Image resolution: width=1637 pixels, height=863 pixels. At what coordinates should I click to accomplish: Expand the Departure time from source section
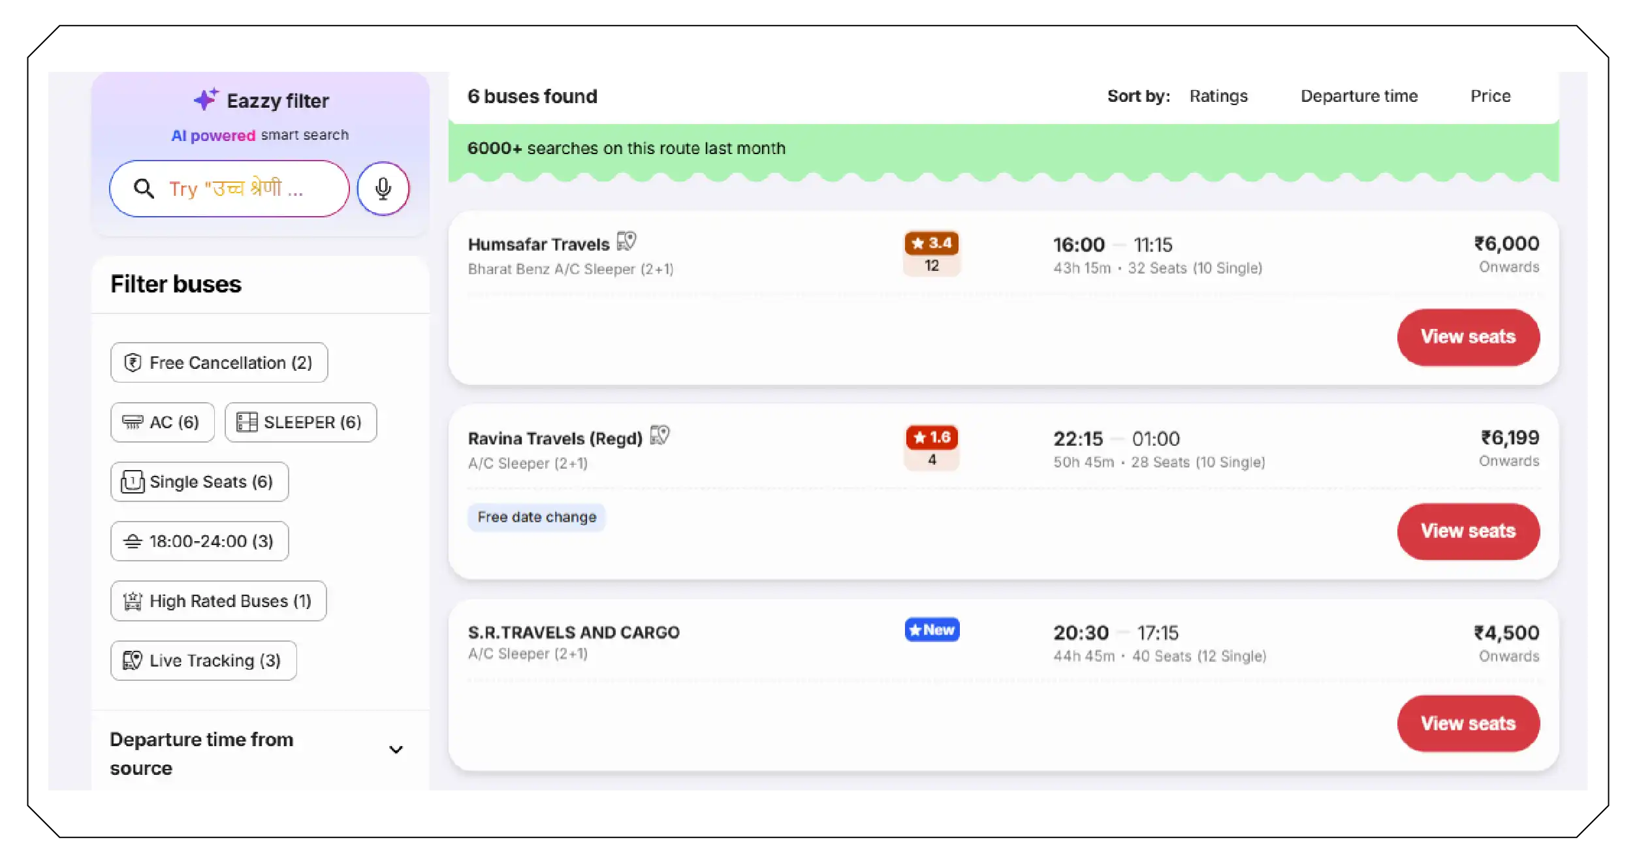tap(396, 749)
